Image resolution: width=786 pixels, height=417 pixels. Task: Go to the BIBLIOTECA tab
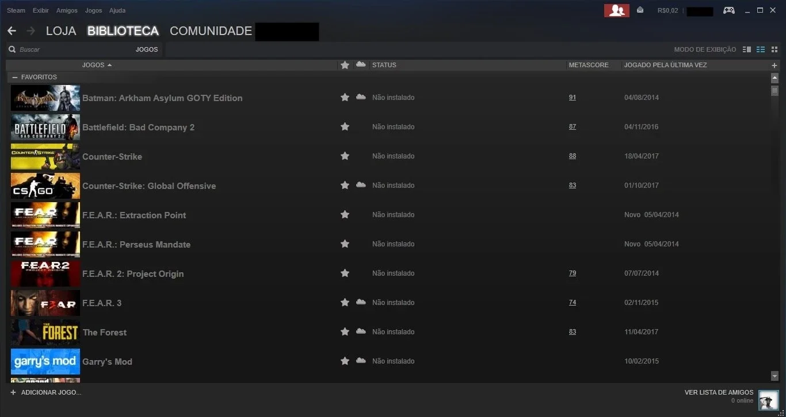coord(123,31)
